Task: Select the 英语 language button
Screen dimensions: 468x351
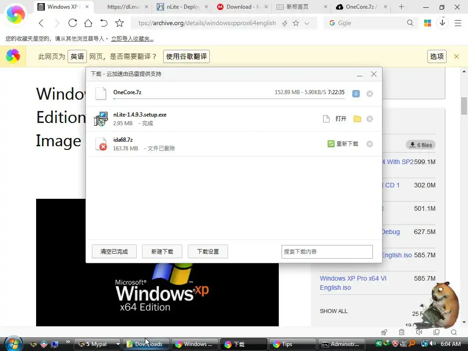Action: (x=77, y=56)
